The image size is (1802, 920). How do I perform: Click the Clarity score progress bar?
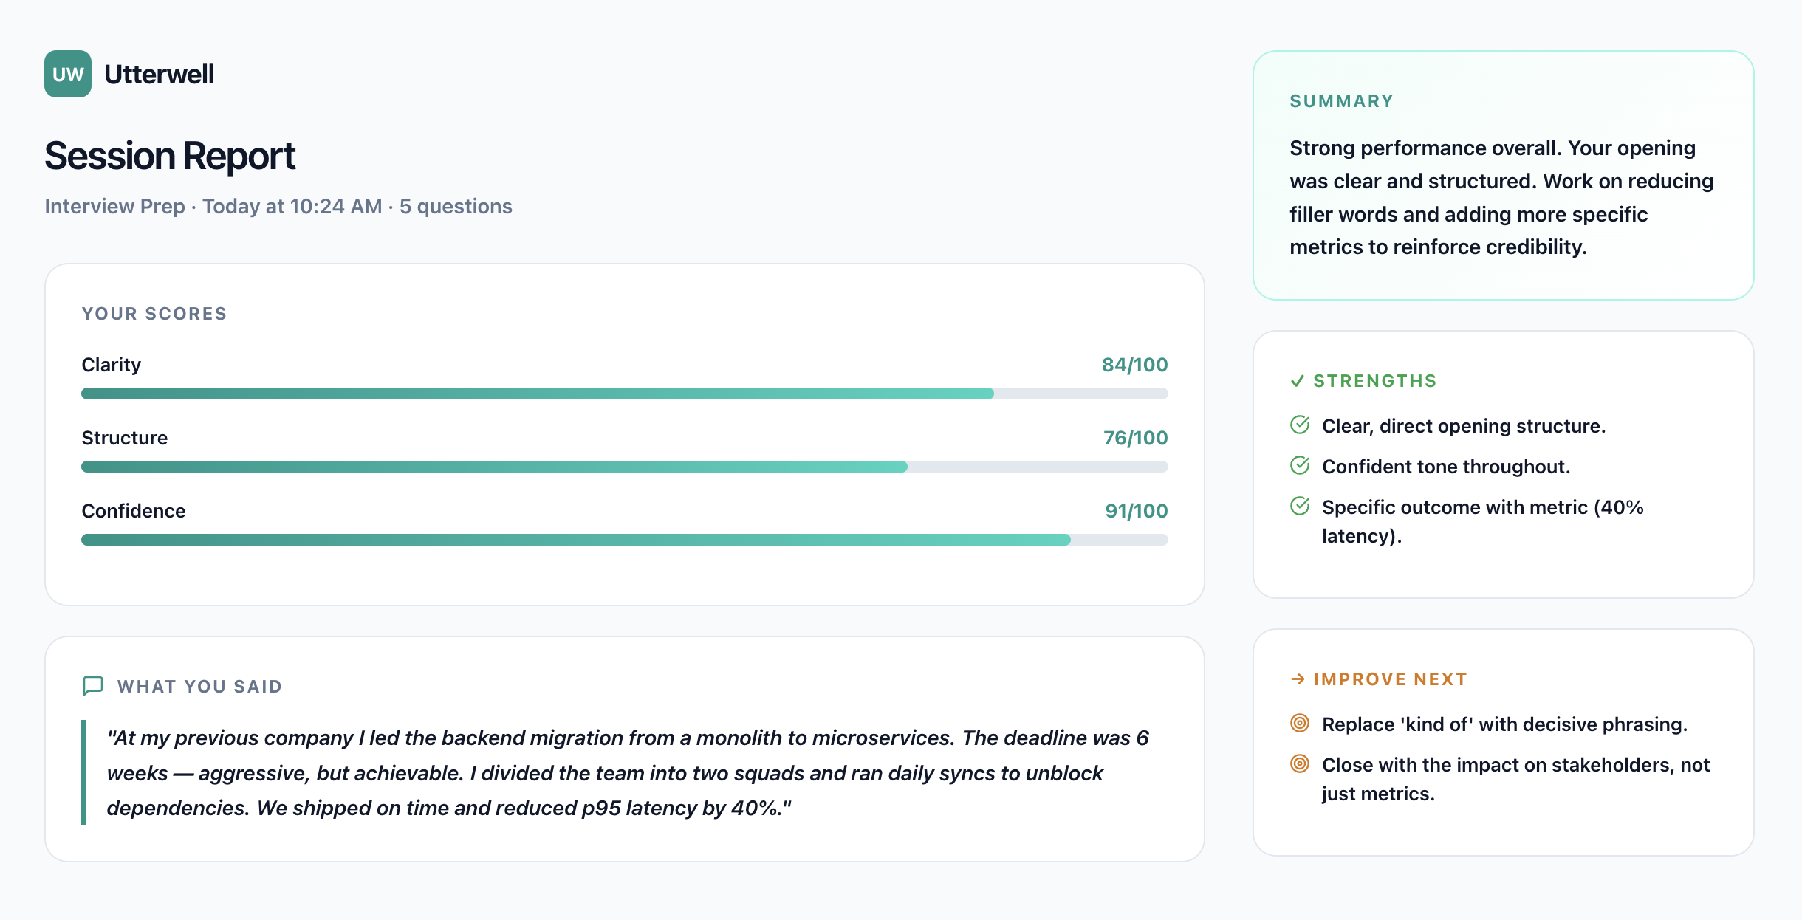(625, 394)
